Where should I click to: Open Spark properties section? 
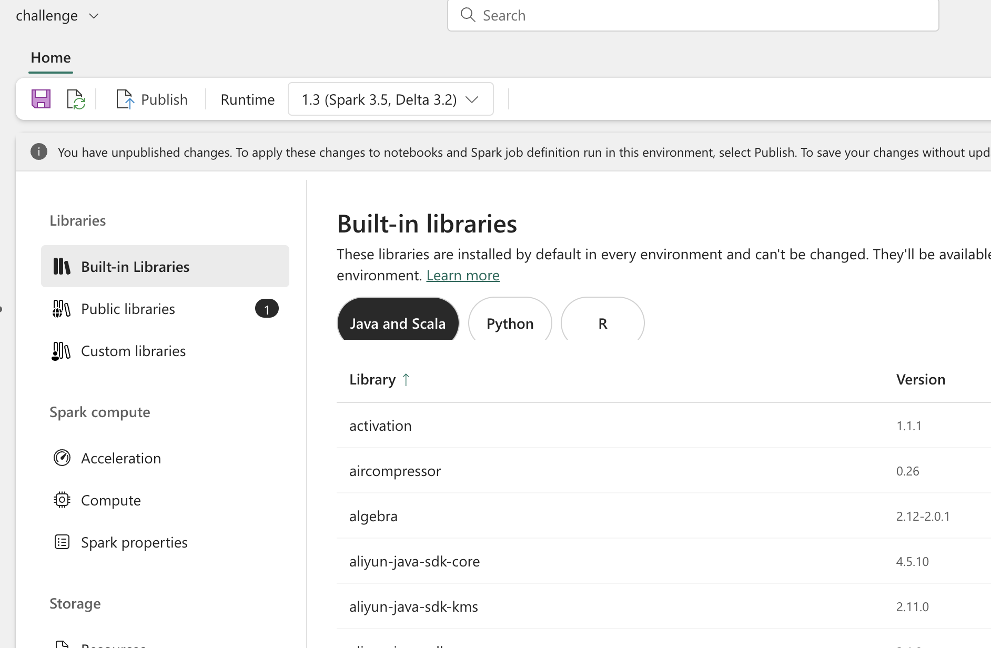165,542
